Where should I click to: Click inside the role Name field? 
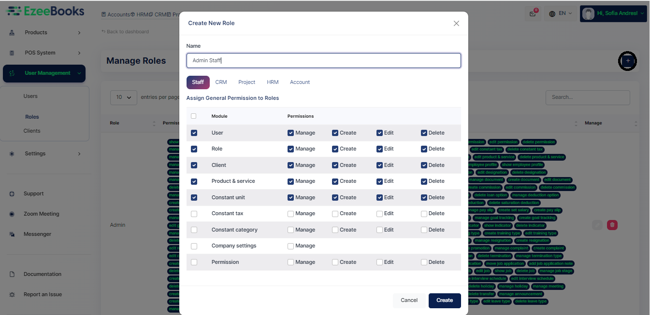(x=323, y=60)
